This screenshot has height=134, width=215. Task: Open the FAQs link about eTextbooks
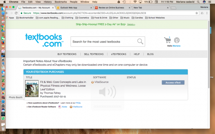tap(78, 103)
